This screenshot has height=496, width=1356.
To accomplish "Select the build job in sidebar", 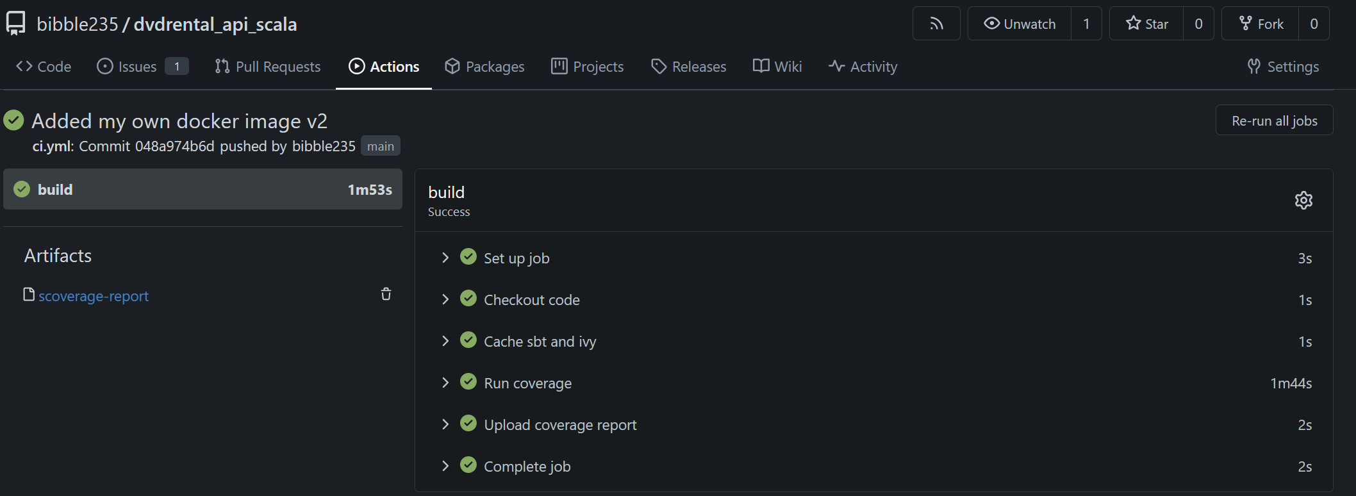I will 203,190.
